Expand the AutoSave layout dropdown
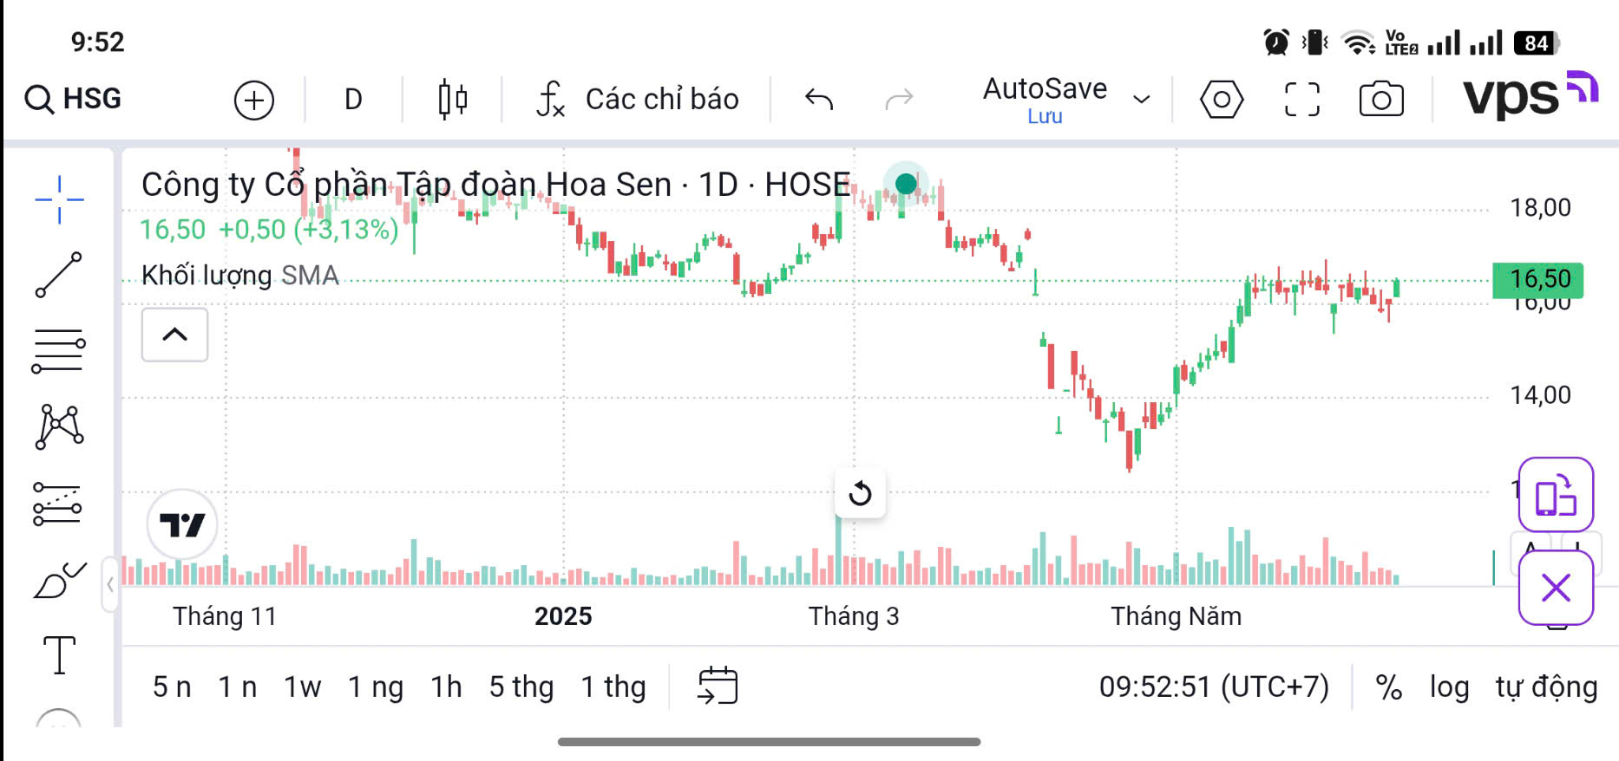This screenshot has width=1619, height=761. point(1142,99)
